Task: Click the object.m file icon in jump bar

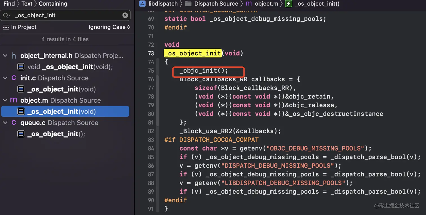Action: click(x=249, y=4)
